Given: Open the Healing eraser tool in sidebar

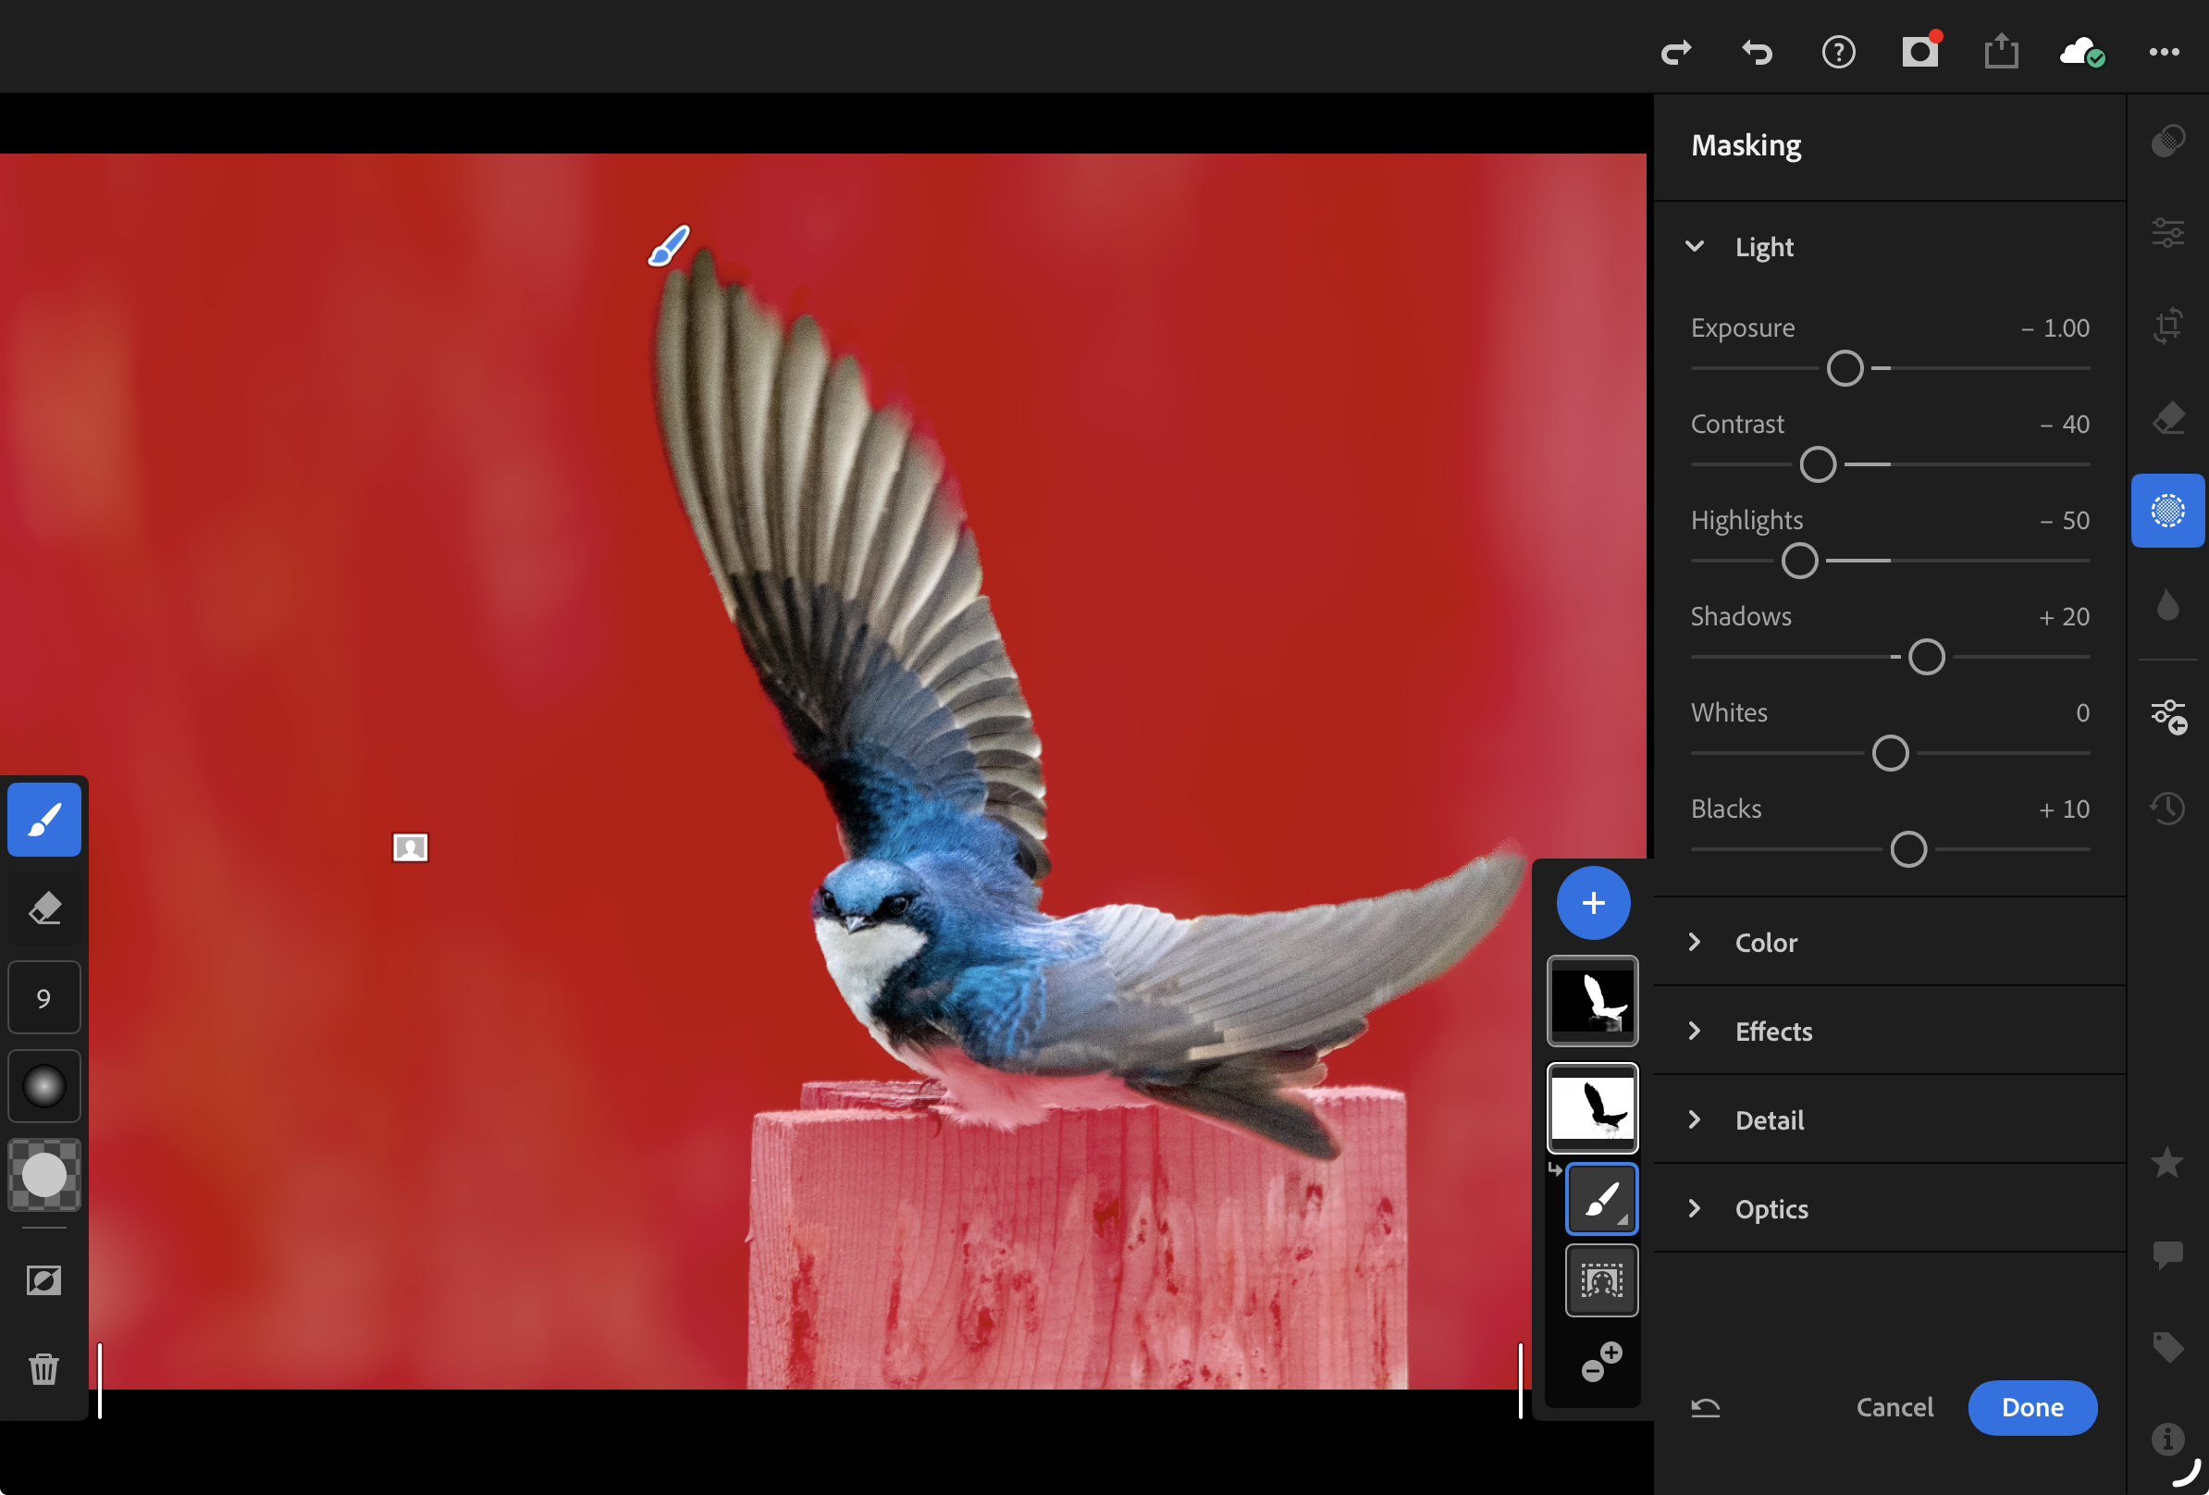Looking at the screenshot, I should click(2167, 418).
